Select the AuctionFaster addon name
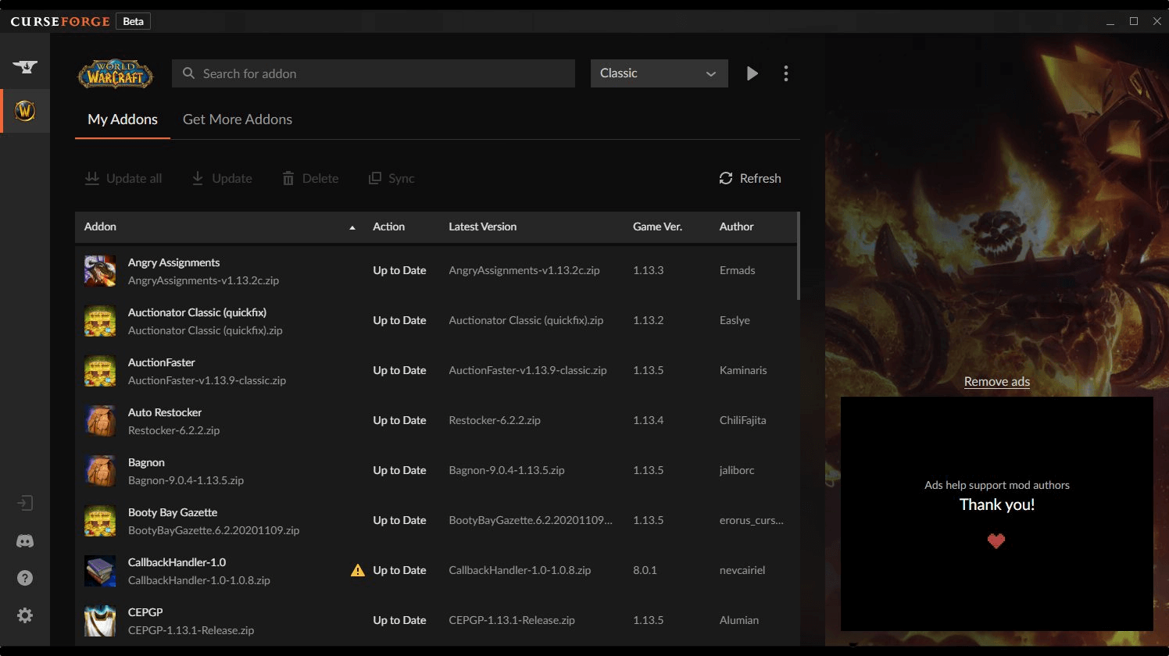This screenshot has height=656, width=1169. pos(162,362)
